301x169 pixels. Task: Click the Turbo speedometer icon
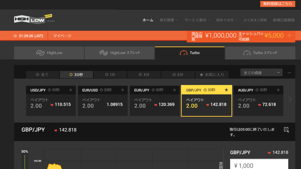183,53
